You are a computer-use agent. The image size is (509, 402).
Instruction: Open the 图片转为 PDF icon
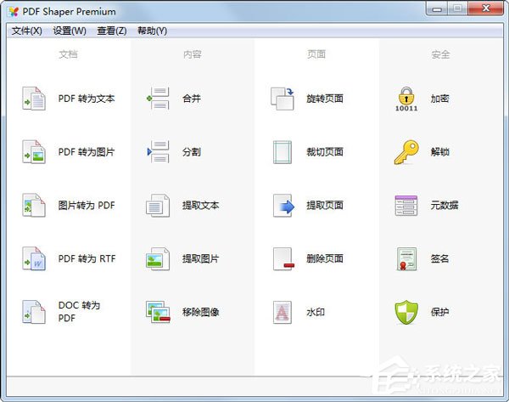34,205
